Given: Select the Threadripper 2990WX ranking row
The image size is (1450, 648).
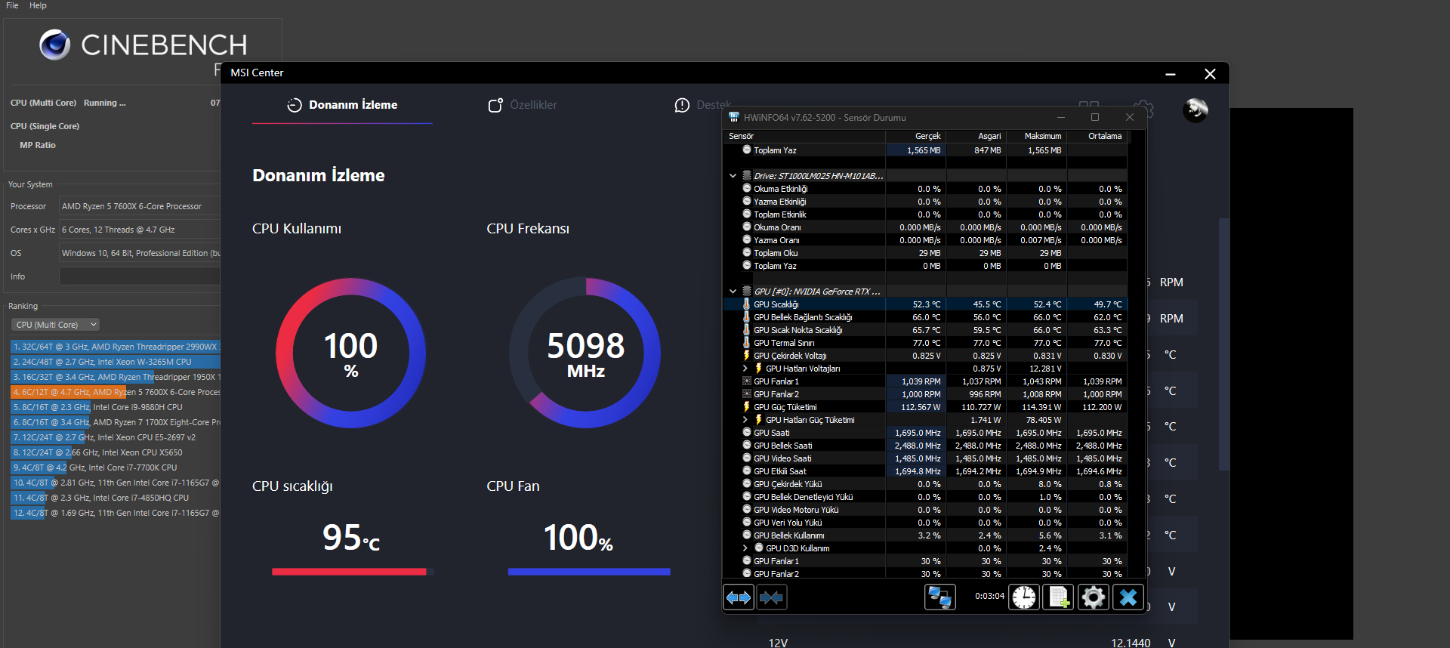Looking at the screenshot, I should (116, 347).
